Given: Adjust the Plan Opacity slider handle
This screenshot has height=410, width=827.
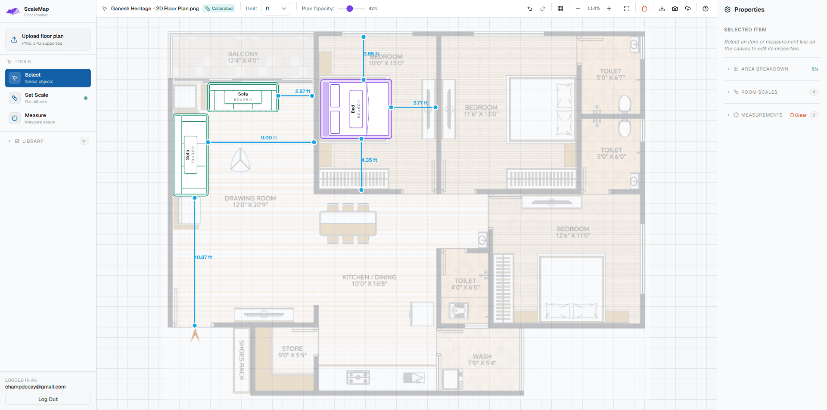Looking at the screenshot, I should click(x=350, y=9).
